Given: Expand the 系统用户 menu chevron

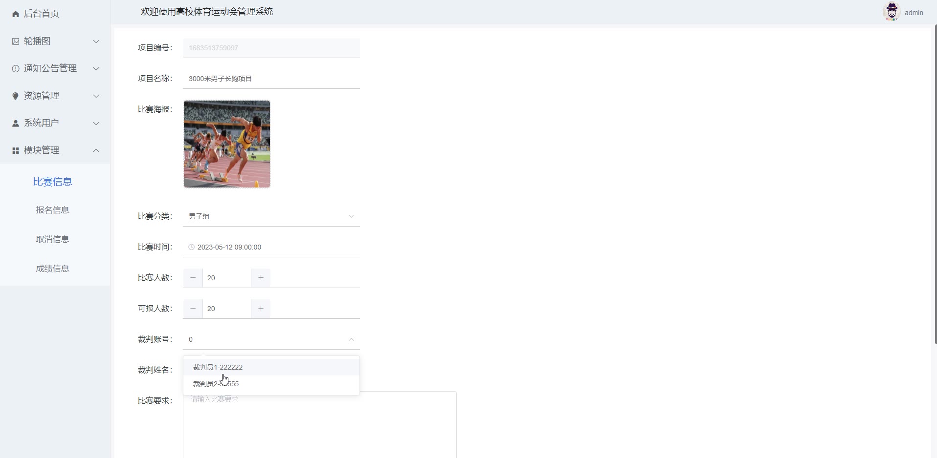Looking at the screenshot, I should click(96, 124).
